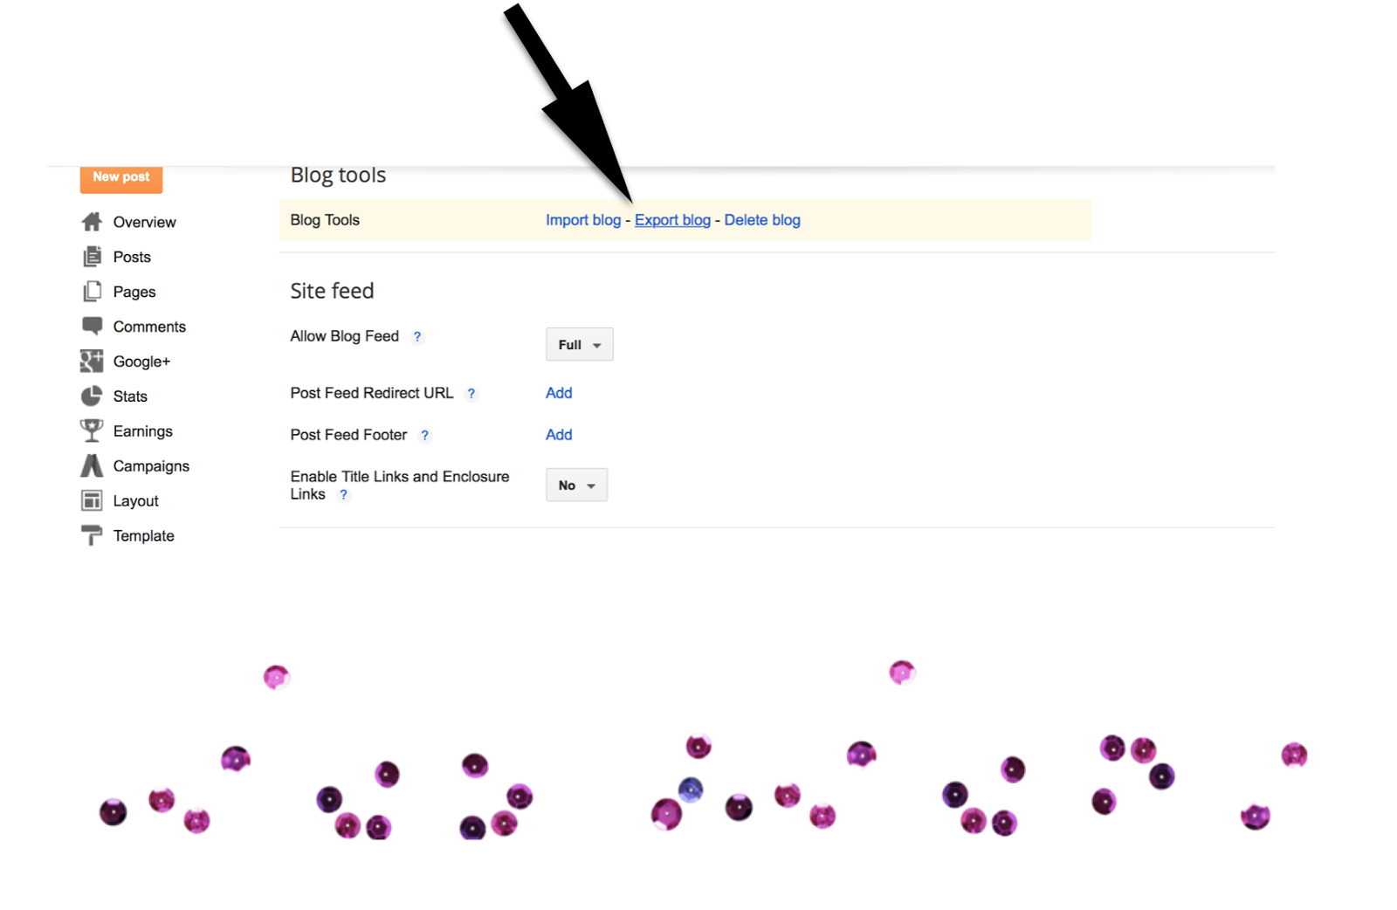Click the Posts document icon
1397x910 pixels.
click(92, 257)
